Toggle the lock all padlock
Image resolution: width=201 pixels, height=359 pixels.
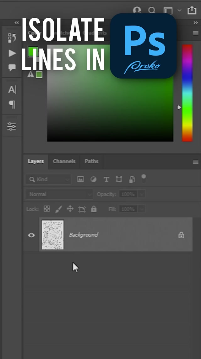94,209
